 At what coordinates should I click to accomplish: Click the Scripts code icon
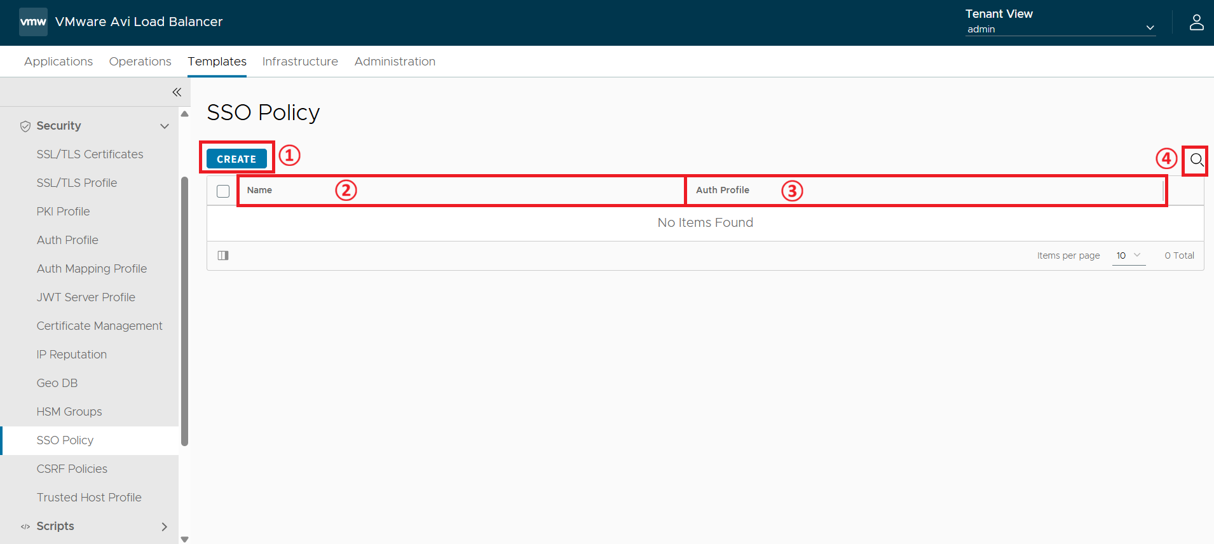25,526
